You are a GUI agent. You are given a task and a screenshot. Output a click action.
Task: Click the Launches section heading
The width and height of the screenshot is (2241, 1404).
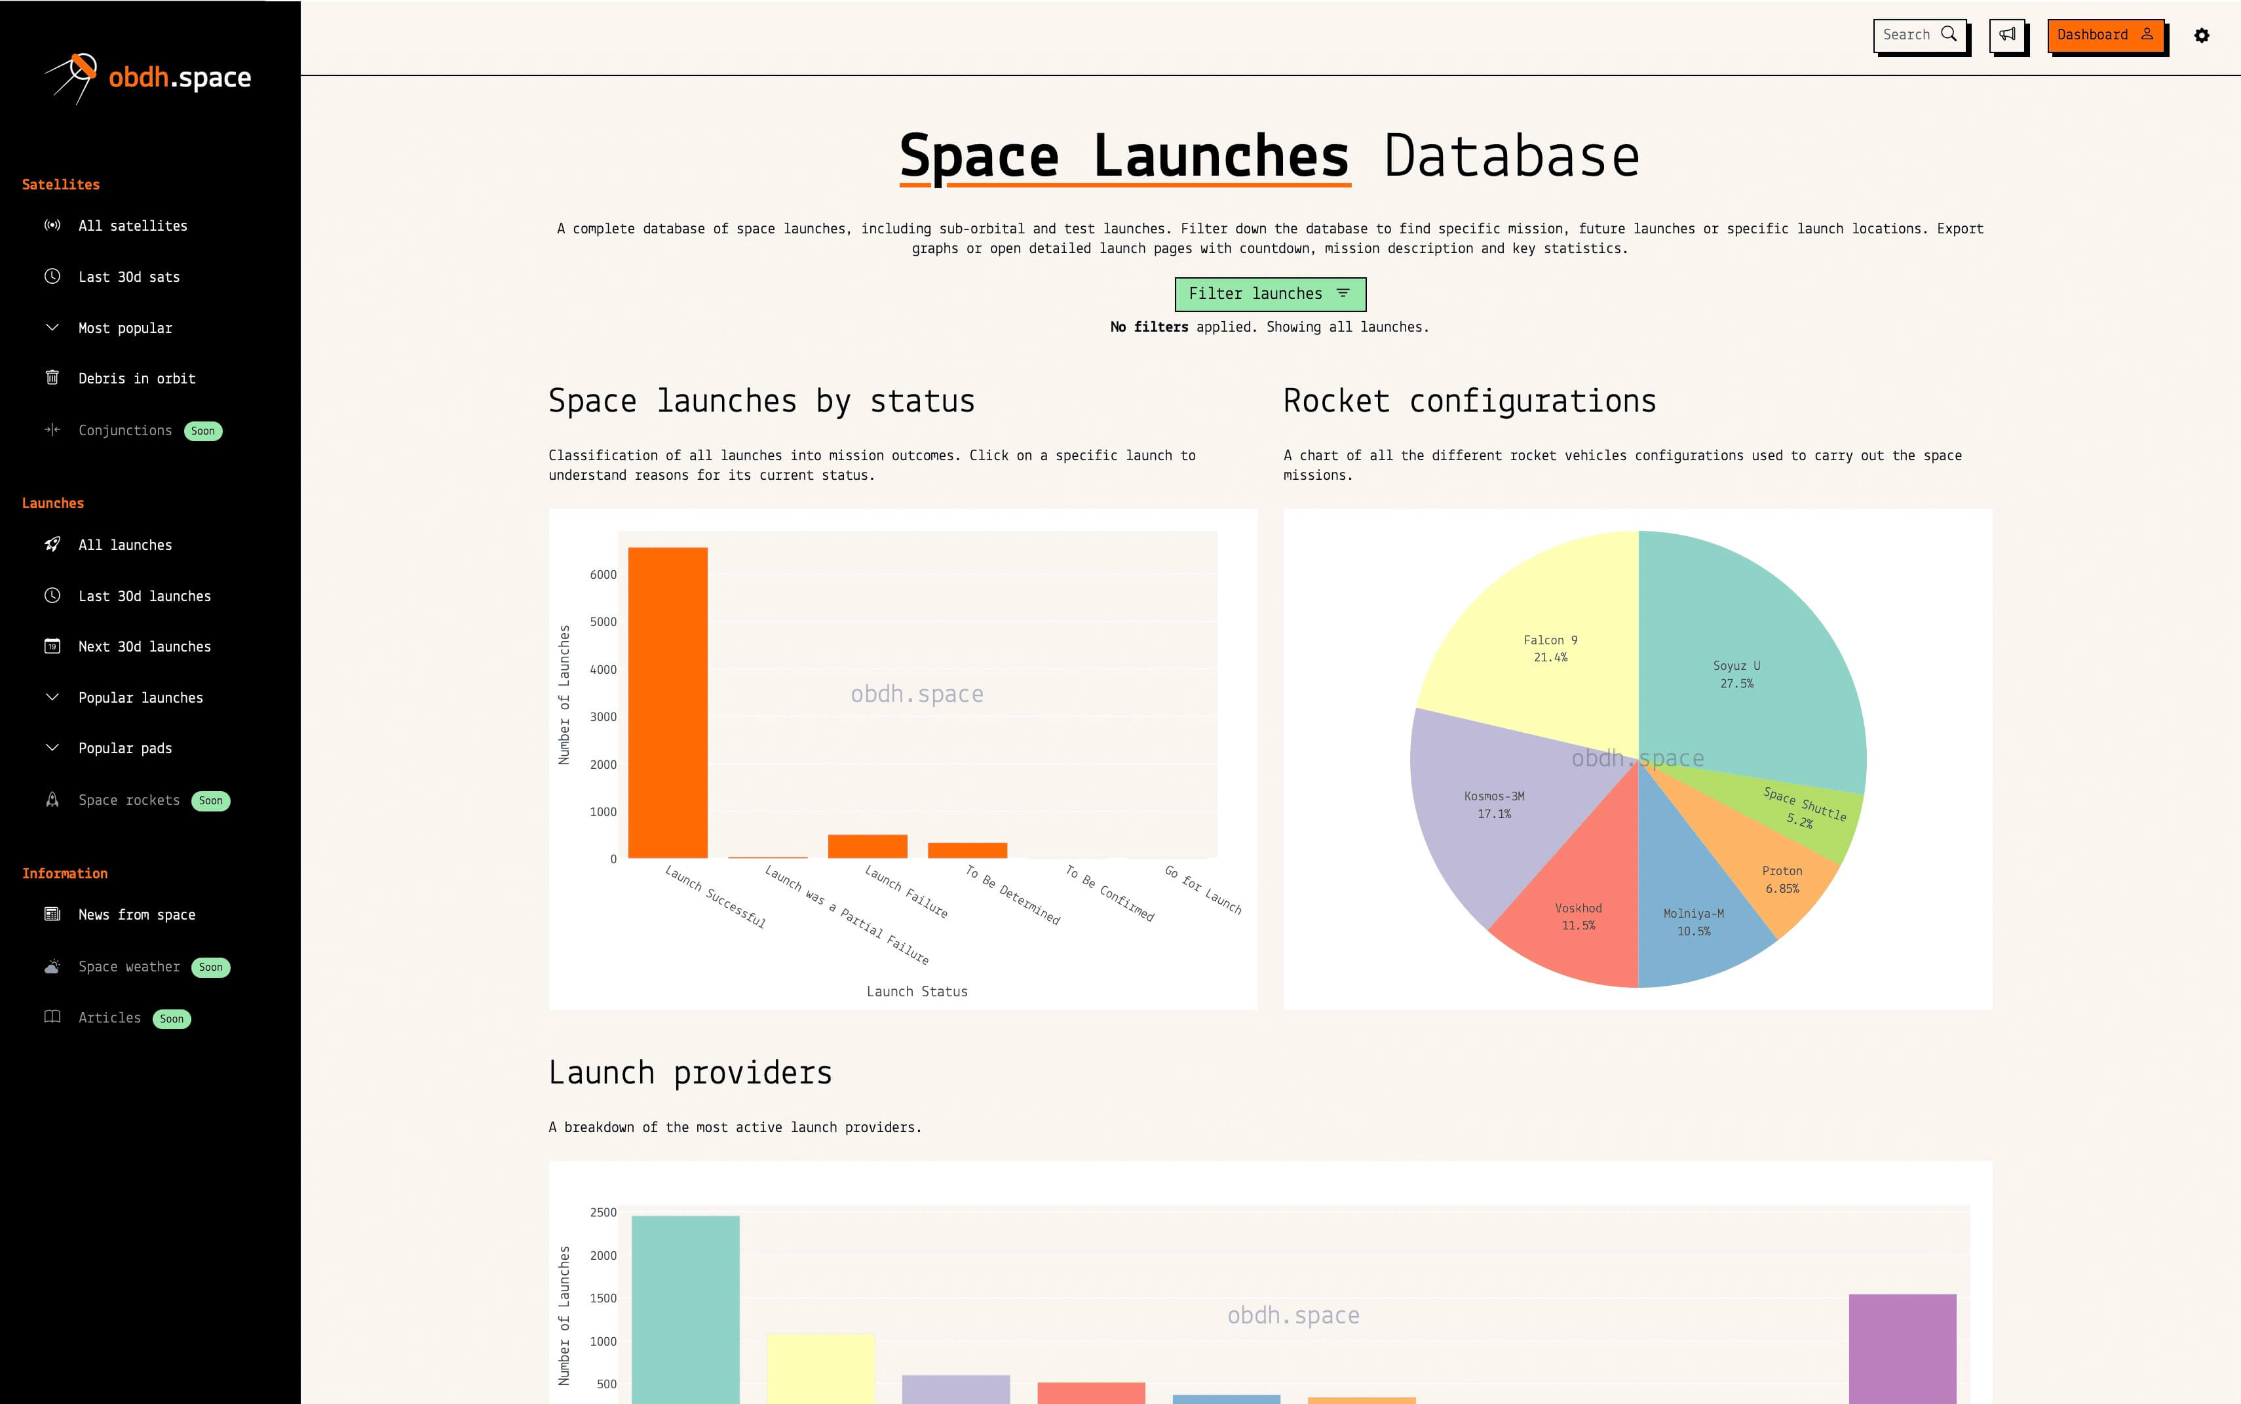coord(53,503)
